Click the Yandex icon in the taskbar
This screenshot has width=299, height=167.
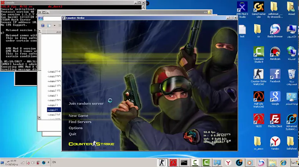pos(228,162)
